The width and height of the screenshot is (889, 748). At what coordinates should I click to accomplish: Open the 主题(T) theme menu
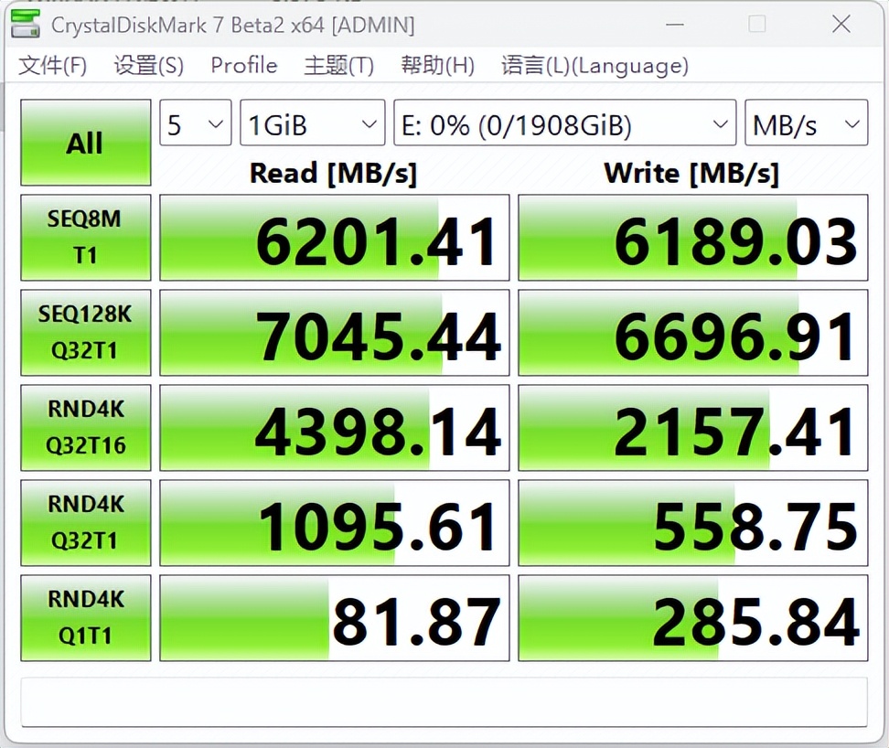337,66
